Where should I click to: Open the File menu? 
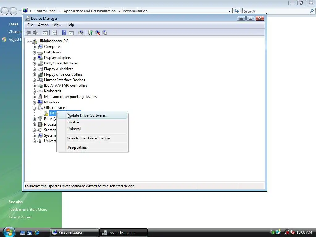[30, 25]
